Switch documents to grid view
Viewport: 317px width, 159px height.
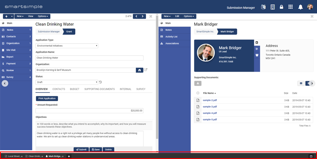coord(301,83)
